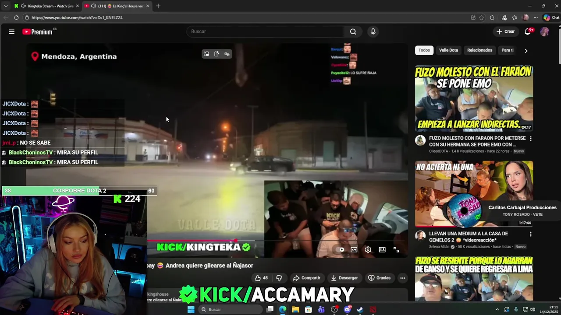Image resolution: width=561 pixels, height=315 pixels.
Task: Mute the Kingteka Stream tab audio icon
Action: [x=23, y=6]
